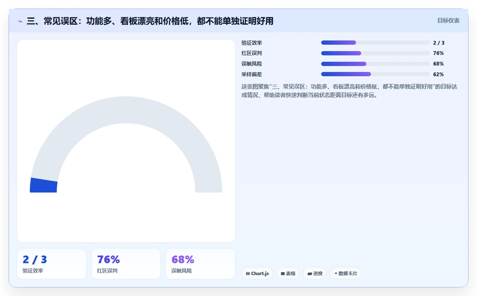Click the heading 三、常见误区 title text
This screenshot has width=477, height=296.
[150, 21]
